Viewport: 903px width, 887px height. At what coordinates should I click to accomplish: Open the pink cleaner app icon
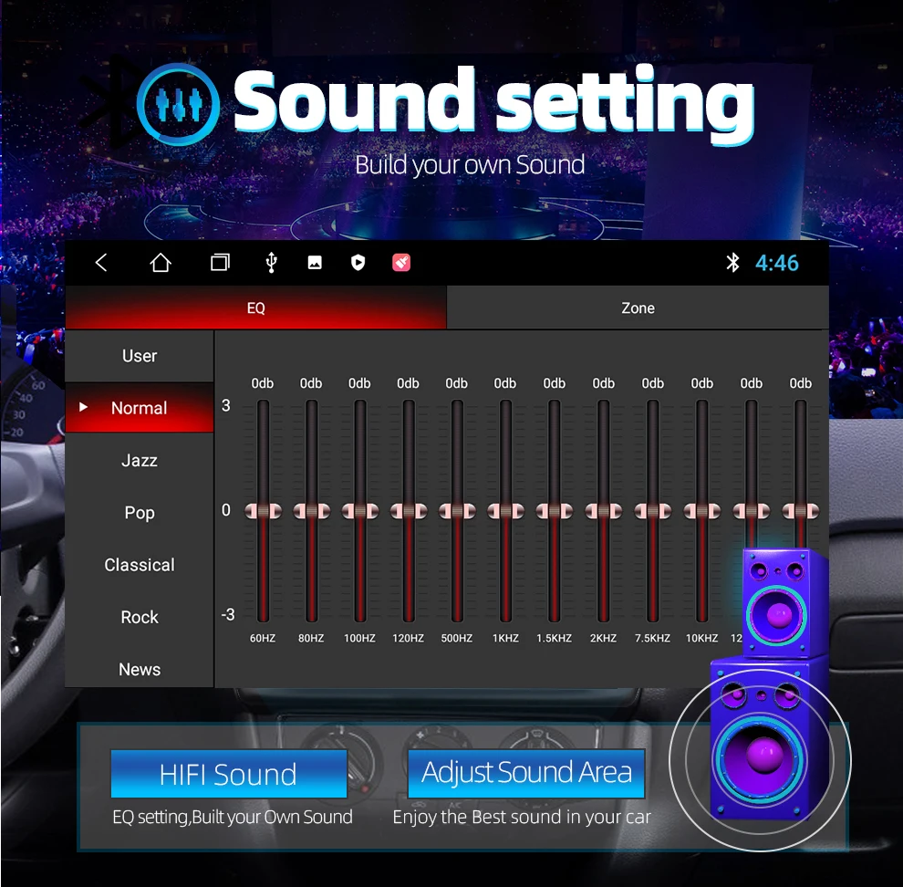click(x=401, y=263)
